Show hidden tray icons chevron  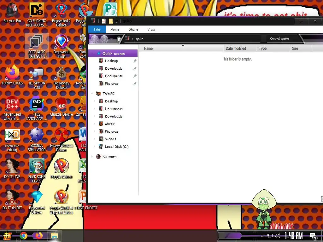(262, 236)
